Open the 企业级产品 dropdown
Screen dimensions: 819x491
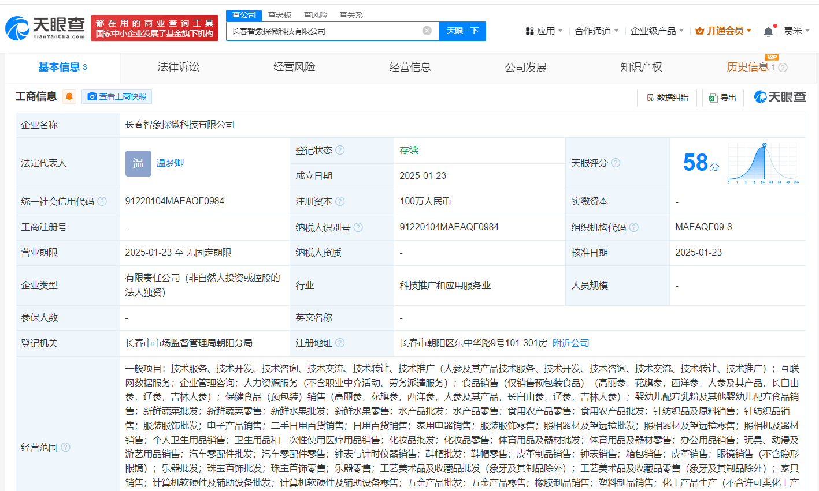pyautogui.click(x=654, y=30)
